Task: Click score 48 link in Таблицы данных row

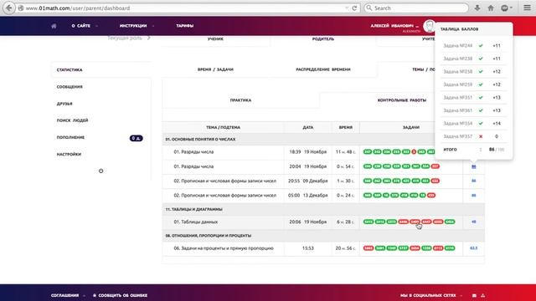Action: click(x=473, y=222)
